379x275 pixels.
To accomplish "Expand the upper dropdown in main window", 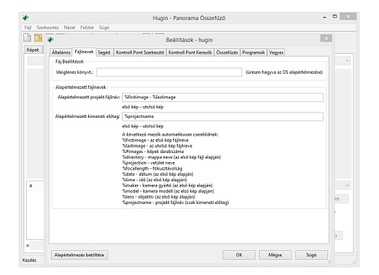I will (347, 61).
